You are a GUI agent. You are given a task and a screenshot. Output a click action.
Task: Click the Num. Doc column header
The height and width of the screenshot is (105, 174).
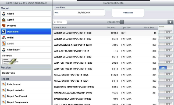[149, 28]
